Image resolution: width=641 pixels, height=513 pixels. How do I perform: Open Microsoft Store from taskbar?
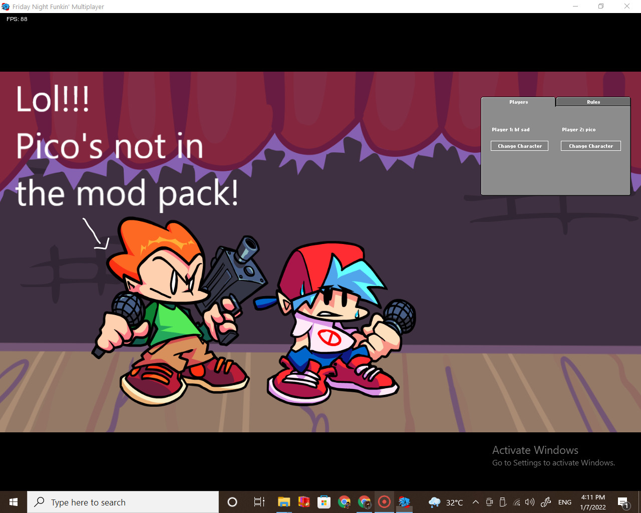[324, 502]
